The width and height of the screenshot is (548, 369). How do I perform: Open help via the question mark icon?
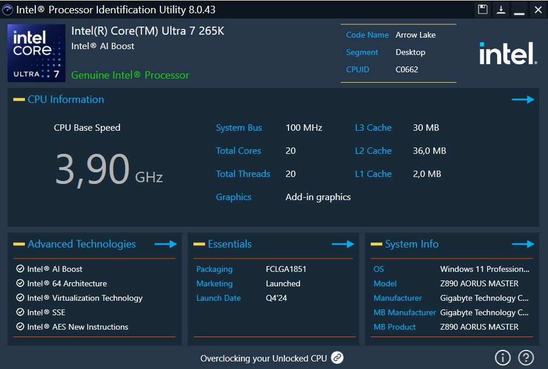[x=525, y=357]
